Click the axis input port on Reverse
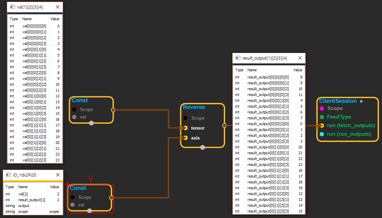382x218 pixels. pos(185,138)
